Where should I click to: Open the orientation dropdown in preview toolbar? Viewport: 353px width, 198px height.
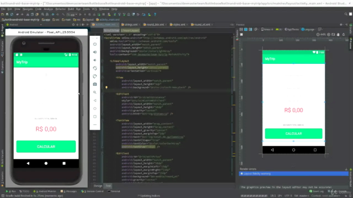point(256,29)
